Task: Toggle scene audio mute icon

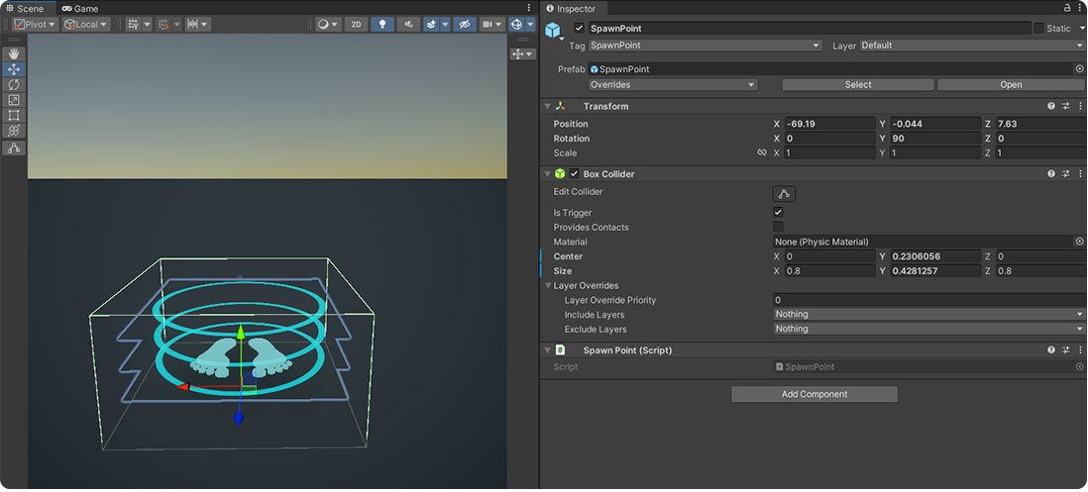Action: [409, 24]
